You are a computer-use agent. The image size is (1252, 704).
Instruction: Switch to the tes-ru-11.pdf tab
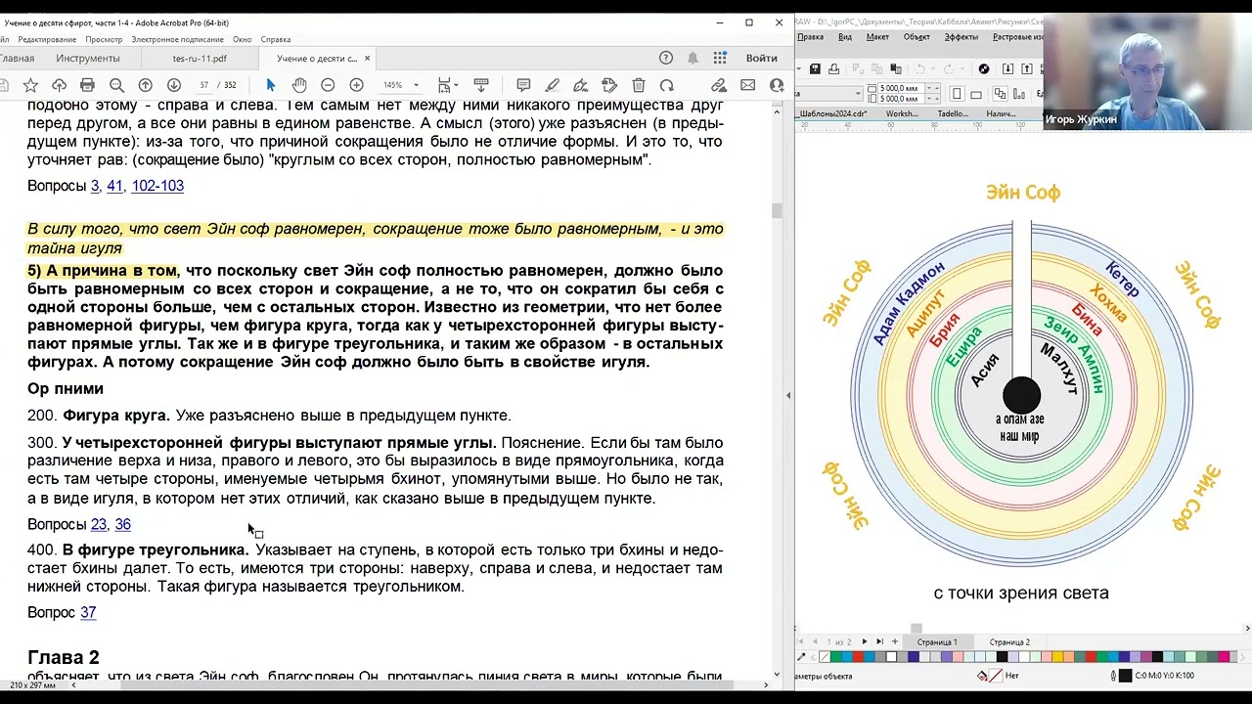pyautogui.click(x=200, y=59)
